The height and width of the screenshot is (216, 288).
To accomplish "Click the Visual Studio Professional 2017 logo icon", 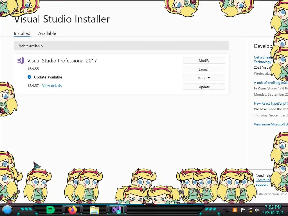I will coord(21,60).
